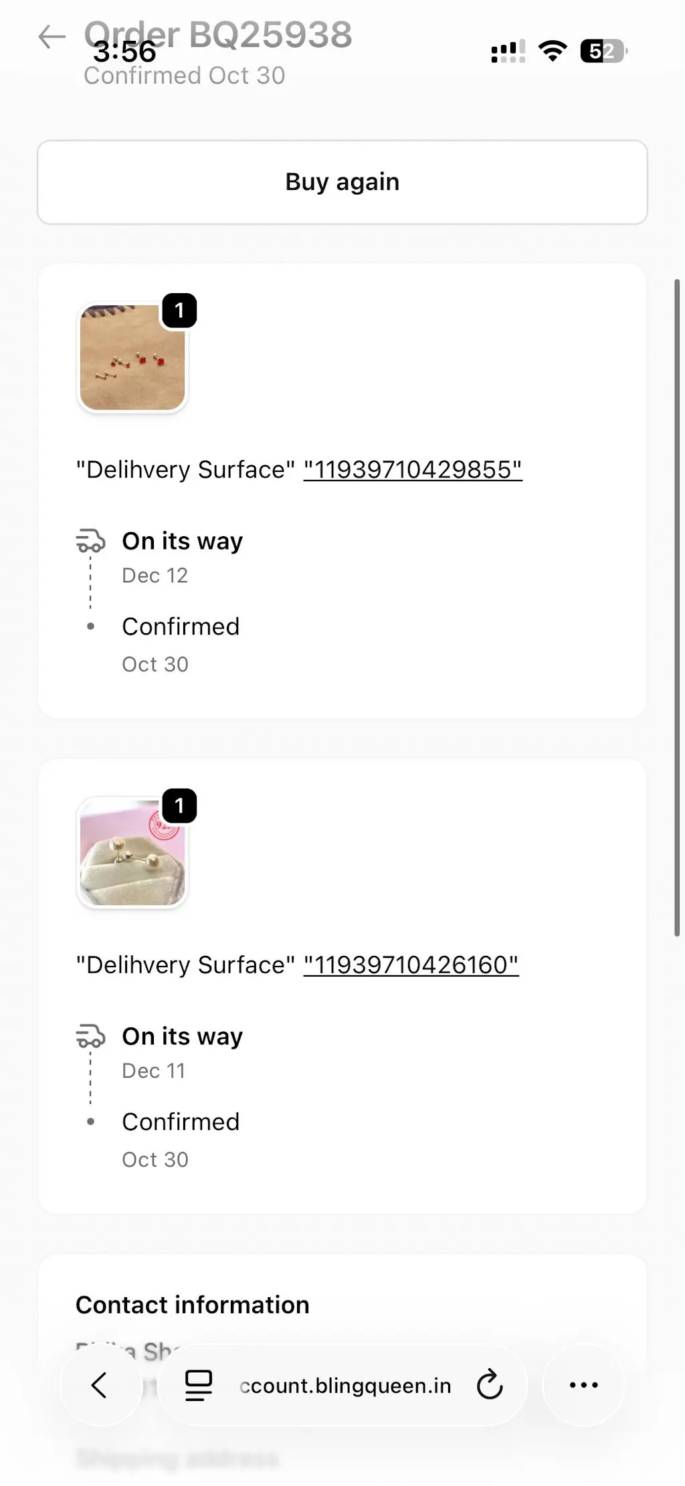
Task: Tap the back arrow beside Order BQ25938
Action: 52,37
